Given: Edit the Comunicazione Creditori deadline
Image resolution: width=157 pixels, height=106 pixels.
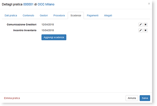Looking at the screenshot, I should (141, 25).
